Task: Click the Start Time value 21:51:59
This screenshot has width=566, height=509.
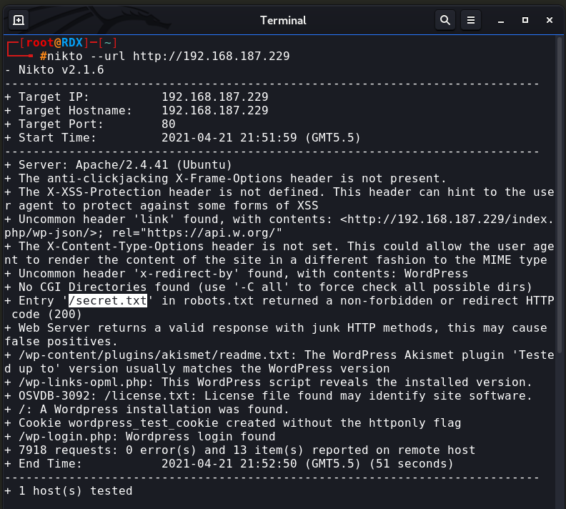Action: 269,138
